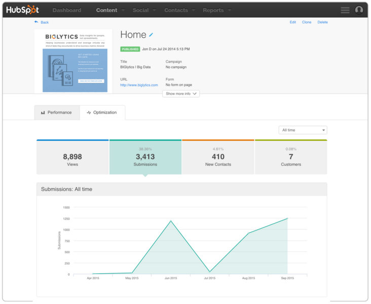Click the back arrow icon
Screen dimensions: 371x304
pyautogui.click(x=36, y=22)
